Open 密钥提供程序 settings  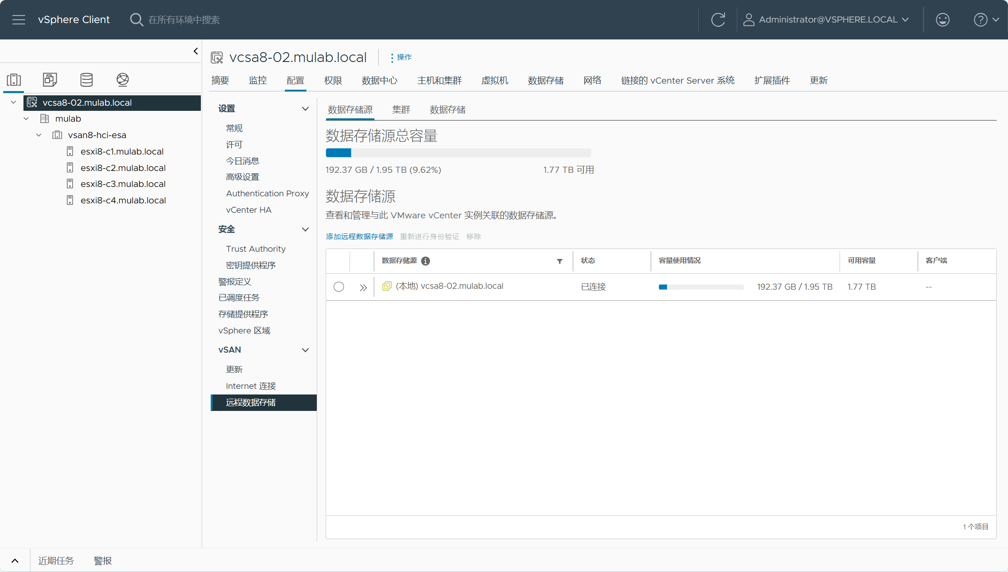coord(251,265)
